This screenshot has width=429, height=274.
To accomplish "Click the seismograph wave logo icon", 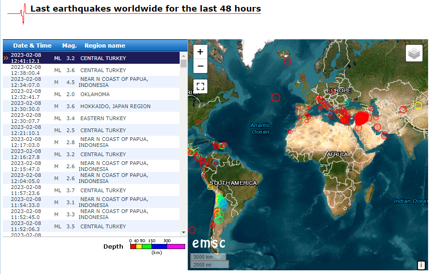I will 23,12.
